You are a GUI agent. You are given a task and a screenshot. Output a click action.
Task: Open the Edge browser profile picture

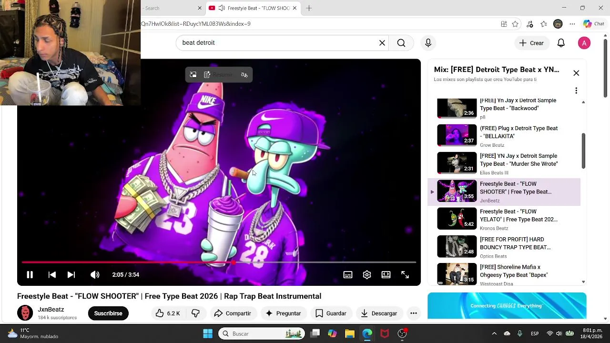[x=558, y=24]
